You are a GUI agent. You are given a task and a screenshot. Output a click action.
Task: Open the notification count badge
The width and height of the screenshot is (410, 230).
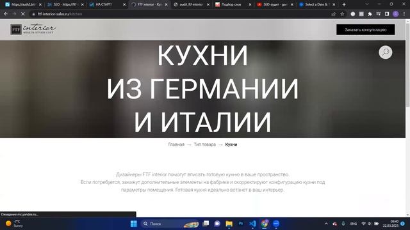pyautogui.click(x=403, y=224)
